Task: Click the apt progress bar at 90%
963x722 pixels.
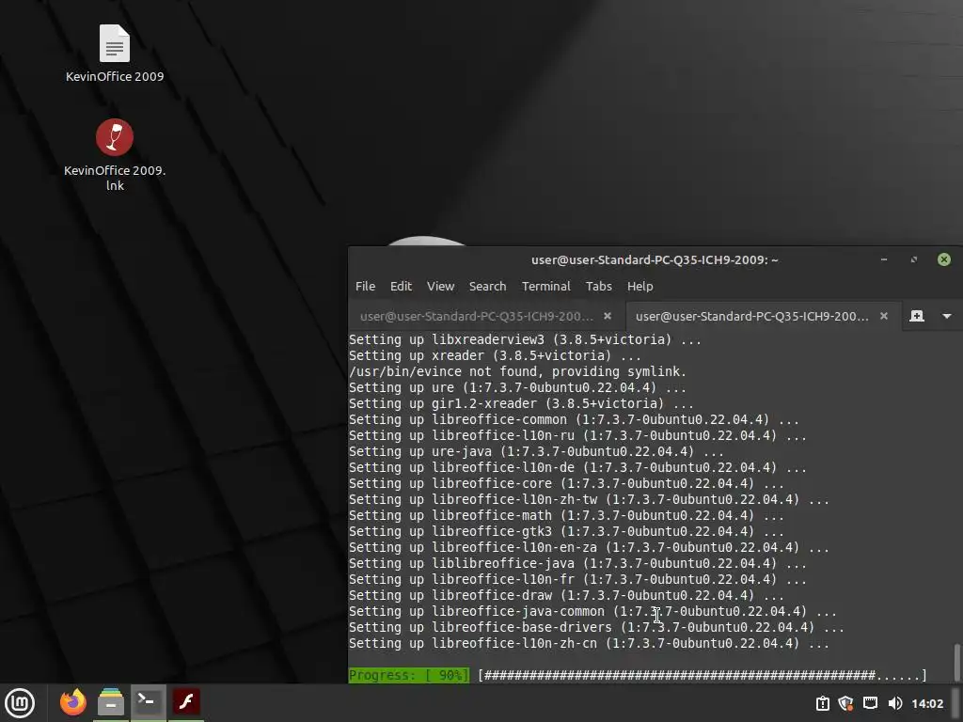Action: click(702, 675)
